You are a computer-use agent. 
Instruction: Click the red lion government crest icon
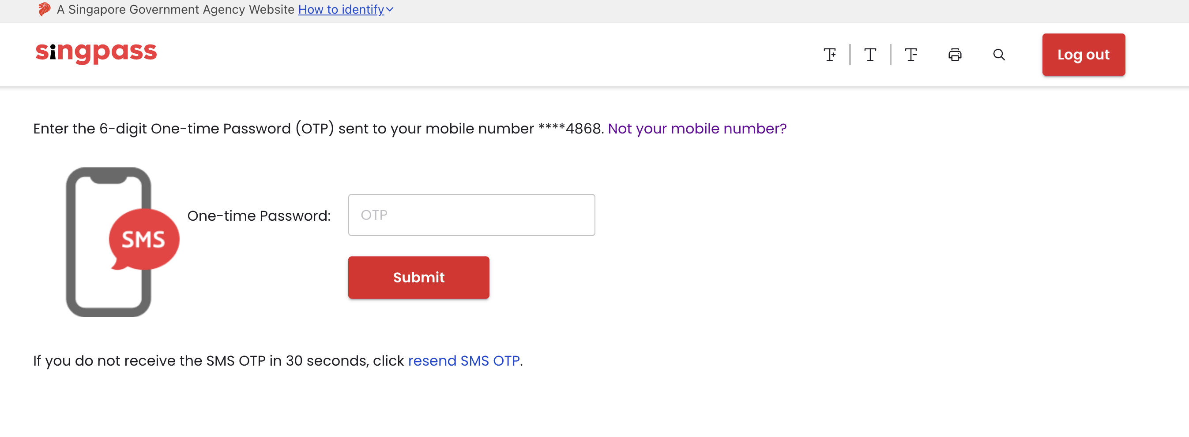pos(44,9)
